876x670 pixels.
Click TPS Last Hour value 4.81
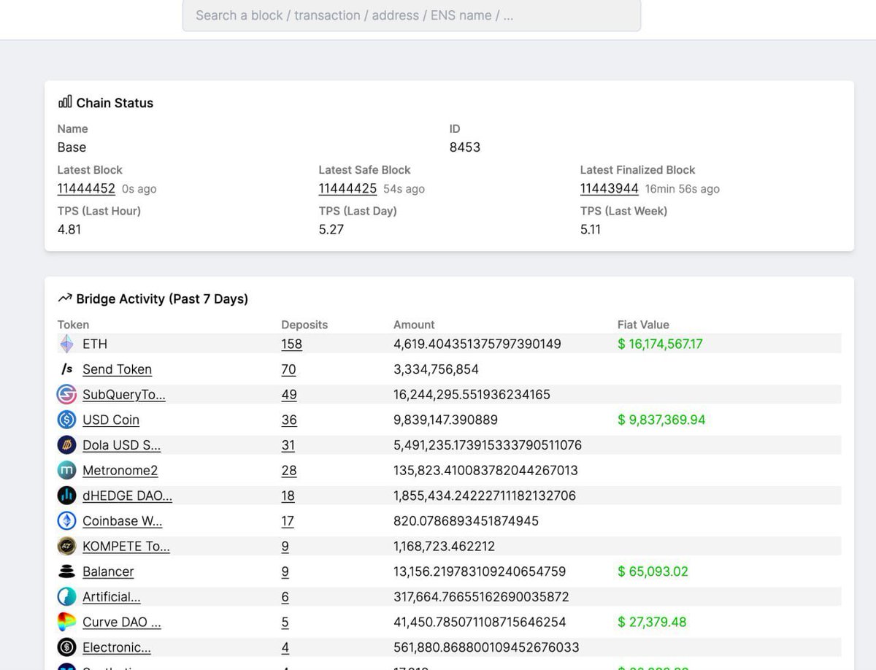coord(69,229)
